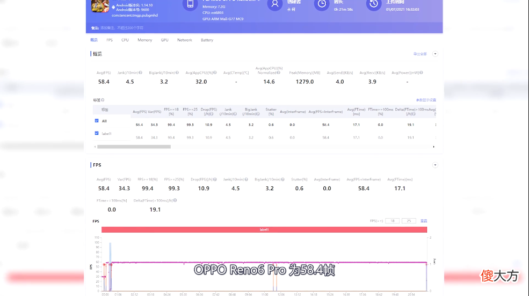Open help icon next to FPS section BigJank(/10min)
Screen dimensions: 529x296
[282, 179]
